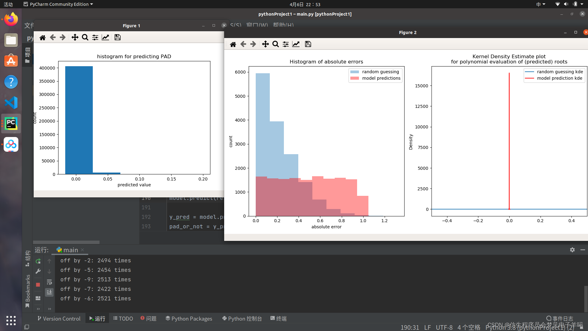Open 事件日志 event log
588x331 pixels.
point(560,319)
